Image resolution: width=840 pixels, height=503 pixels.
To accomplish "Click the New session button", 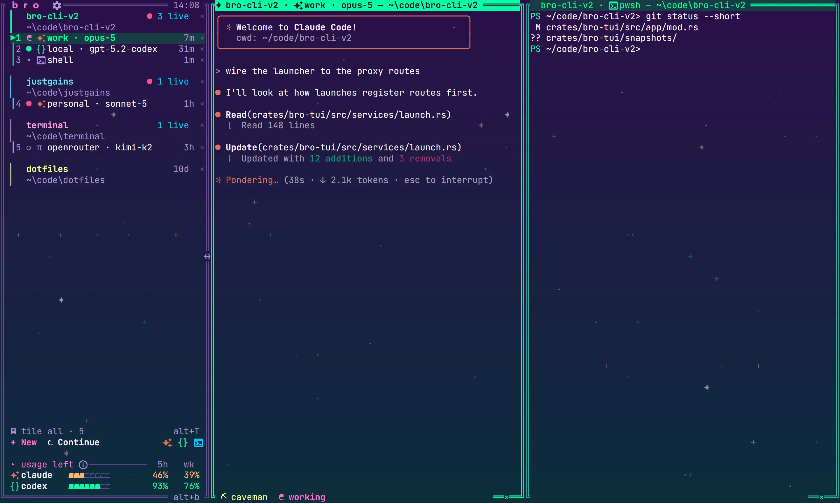I will tap(24, 442).
